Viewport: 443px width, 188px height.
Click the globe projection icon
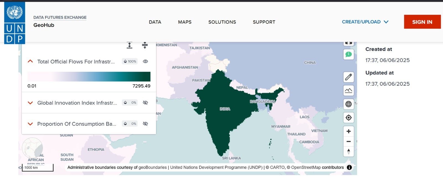(349, 104)
